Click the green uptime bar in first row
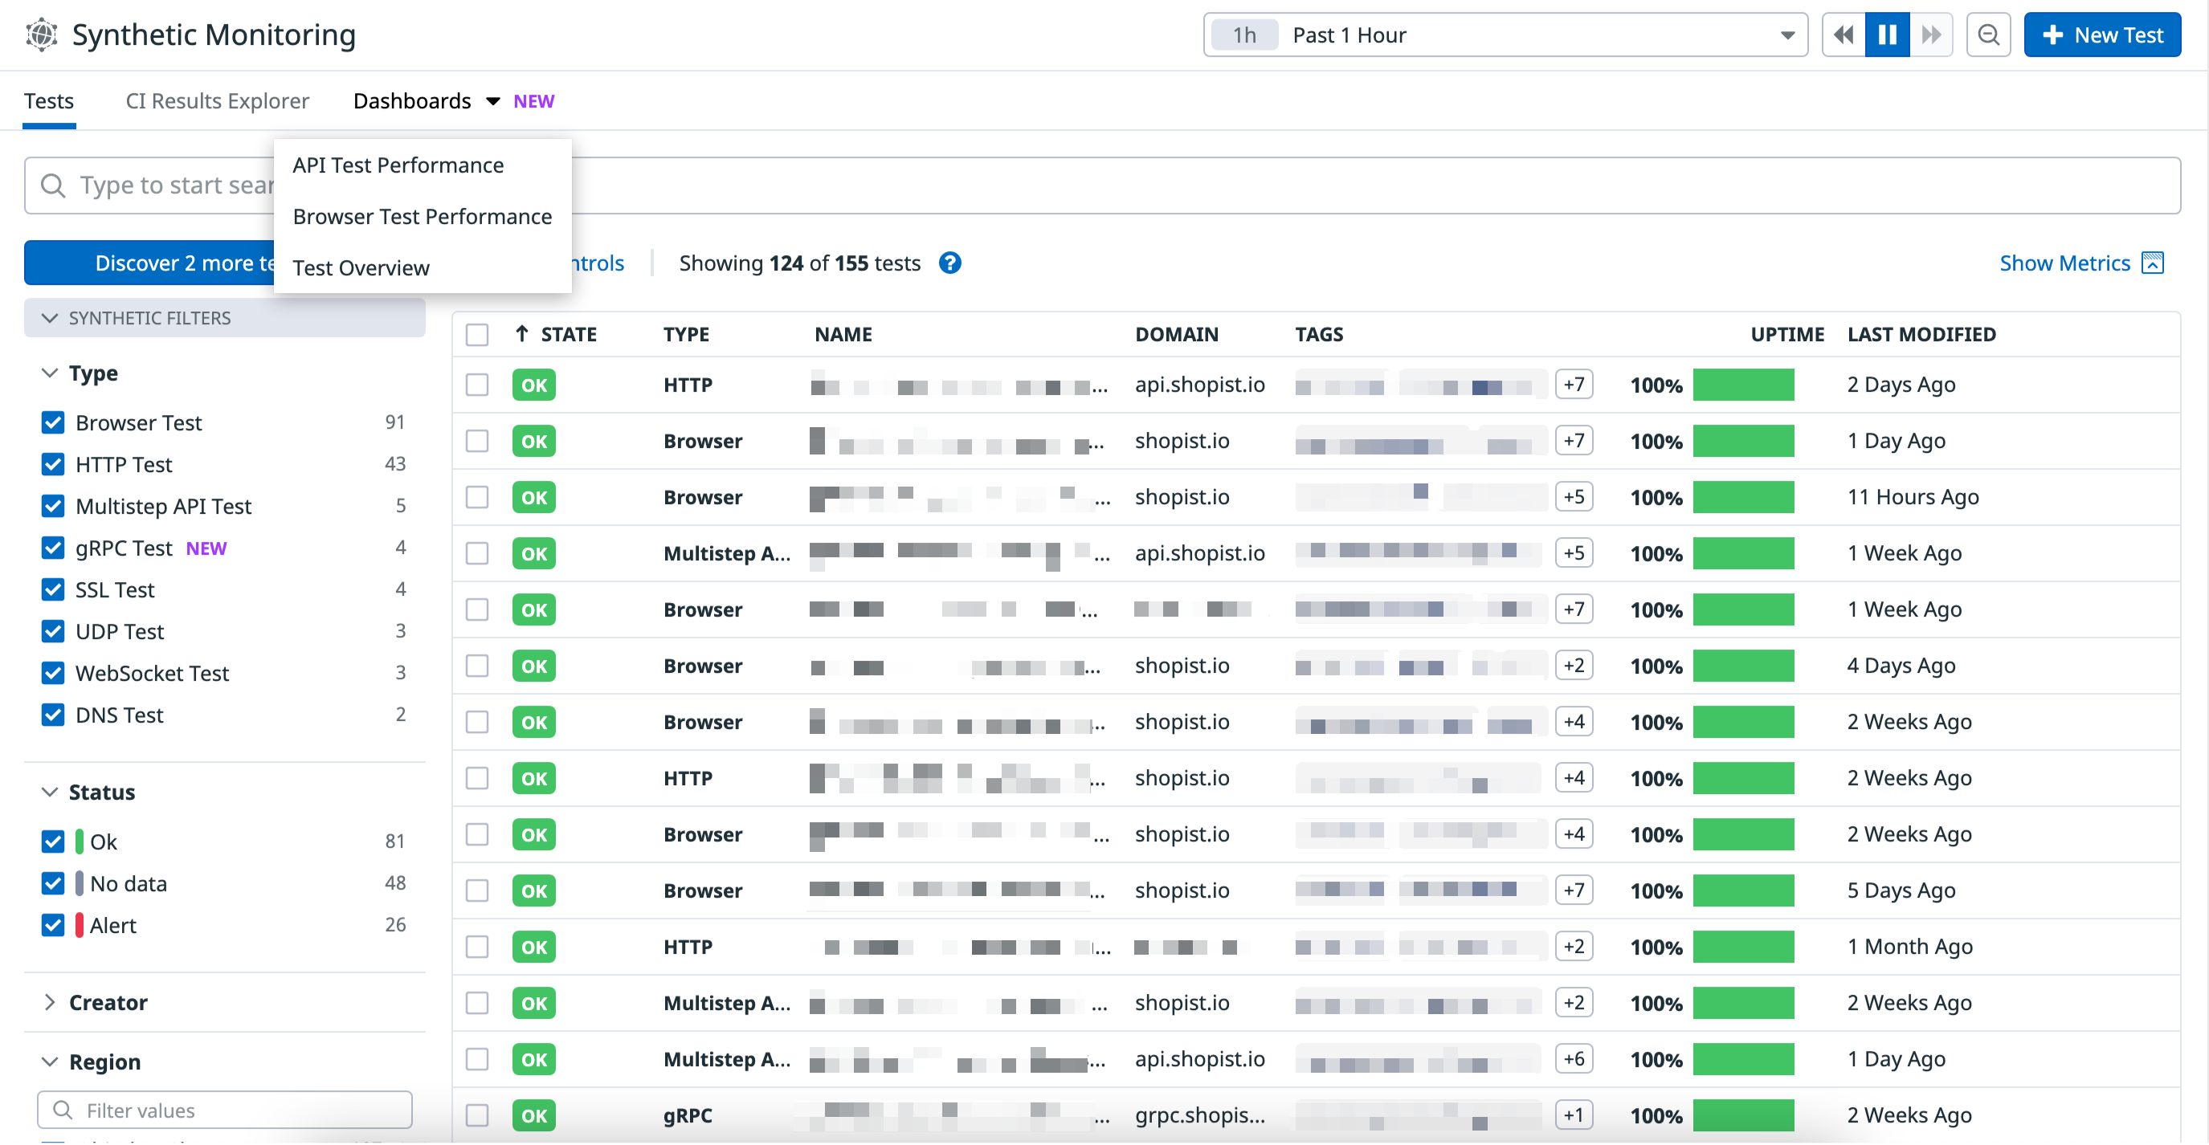The height and width of the screenshot is (1145, 2209). (x=1742, y=385)
